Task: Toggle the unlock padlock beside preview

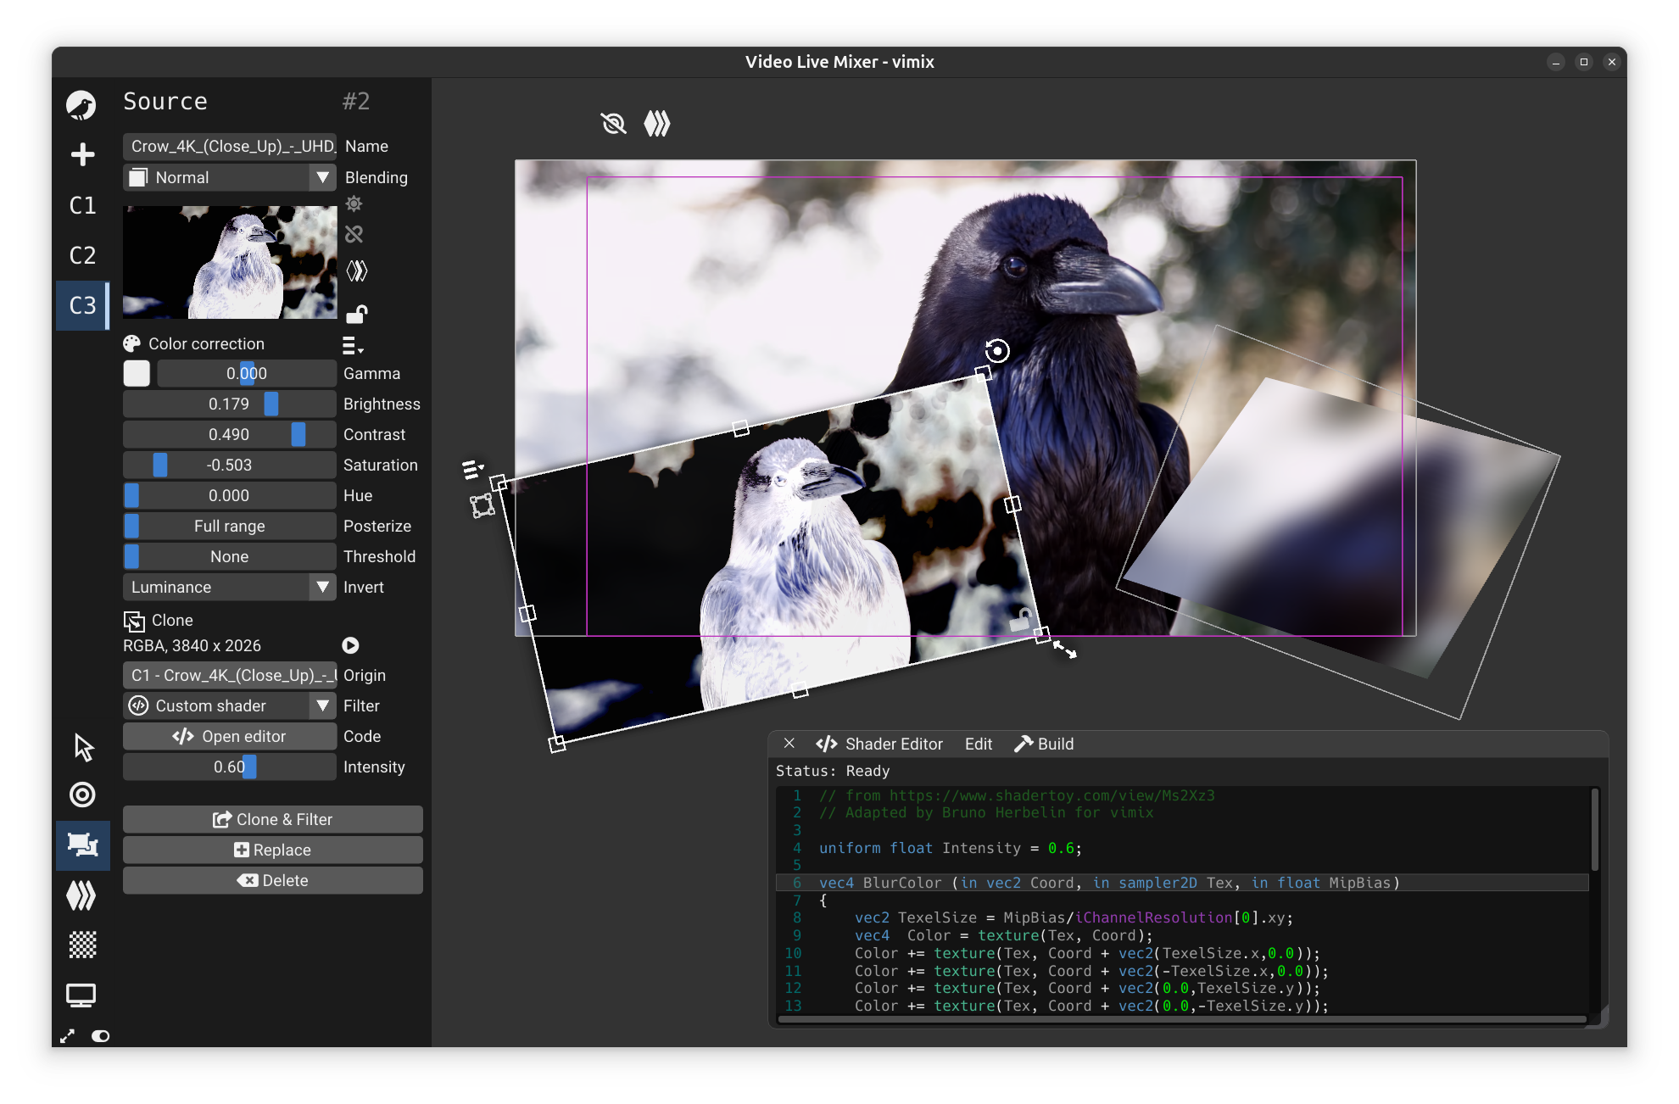Action: click(356, 315)
